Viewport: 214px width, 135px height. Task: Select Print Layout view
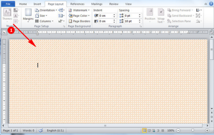coord(144,131)
